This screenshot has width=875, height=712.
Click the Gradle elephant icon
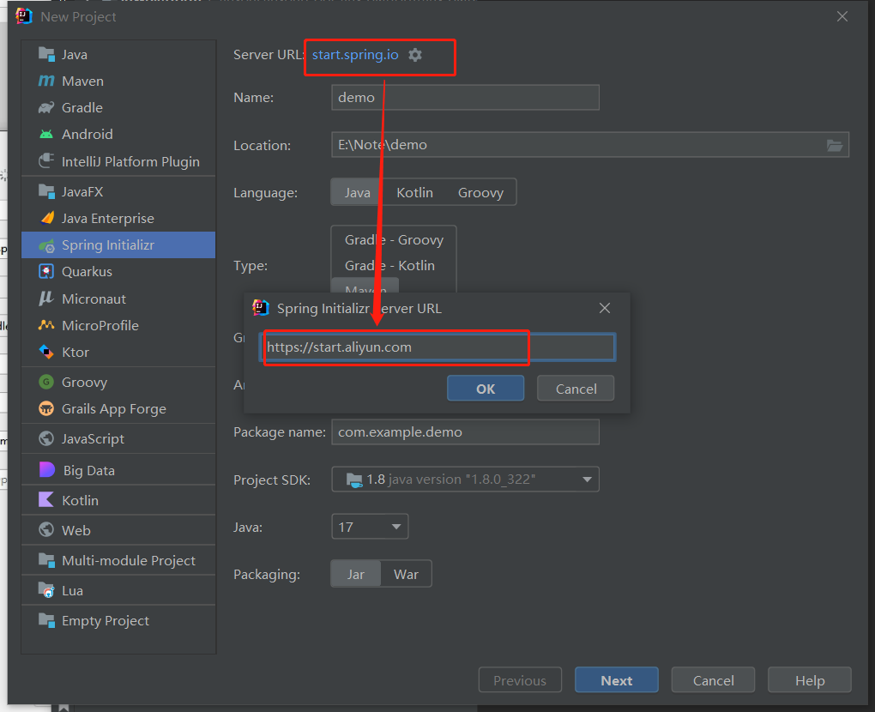(x=46, y=108)
